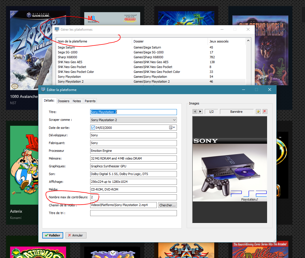The height and width of the screenshot is (258, 305).
Task: Select the Sega SG-1000 platform row
Action: pos(151,52)
